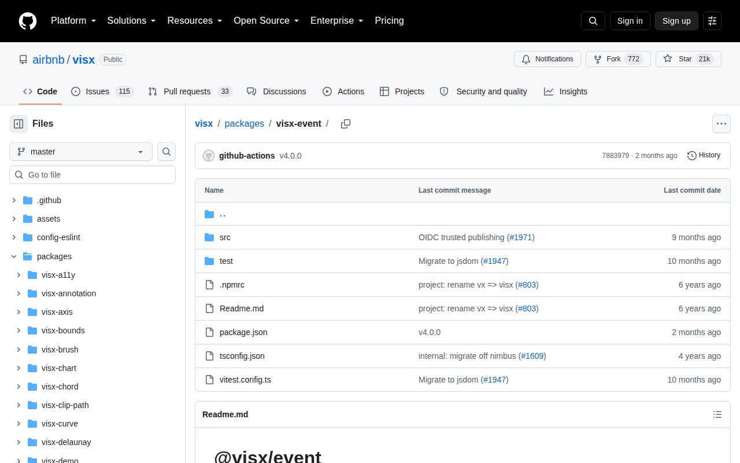Switch to Security and quality tab
The height and width of the screenshot is (463, 740).
(x=483, y=91)
